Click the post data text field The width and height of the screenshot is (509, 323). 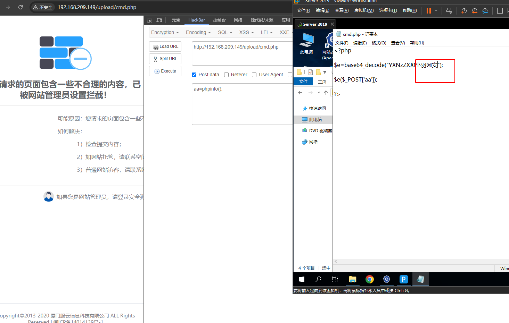point(242,104)
